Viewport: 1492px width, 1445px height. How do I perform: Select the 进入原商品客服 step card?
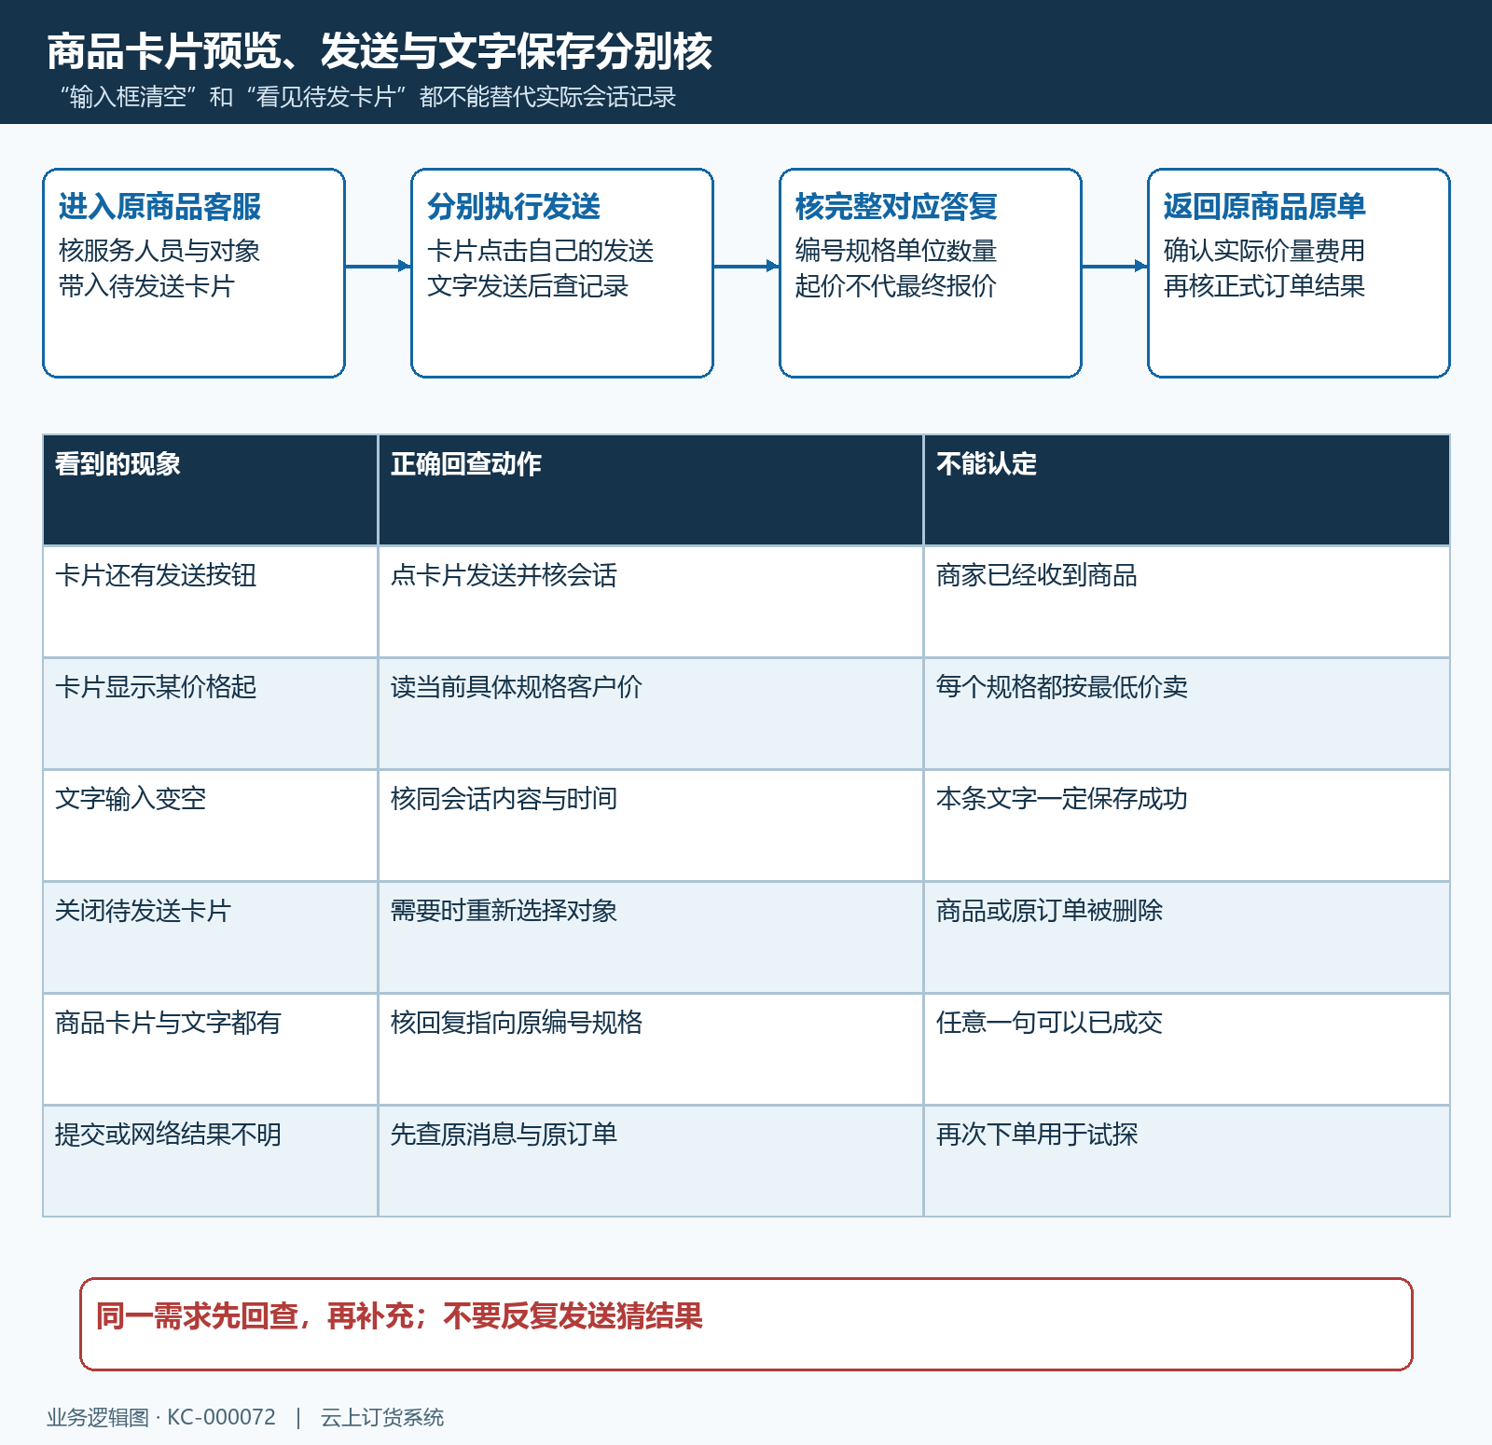pos(194,273)
